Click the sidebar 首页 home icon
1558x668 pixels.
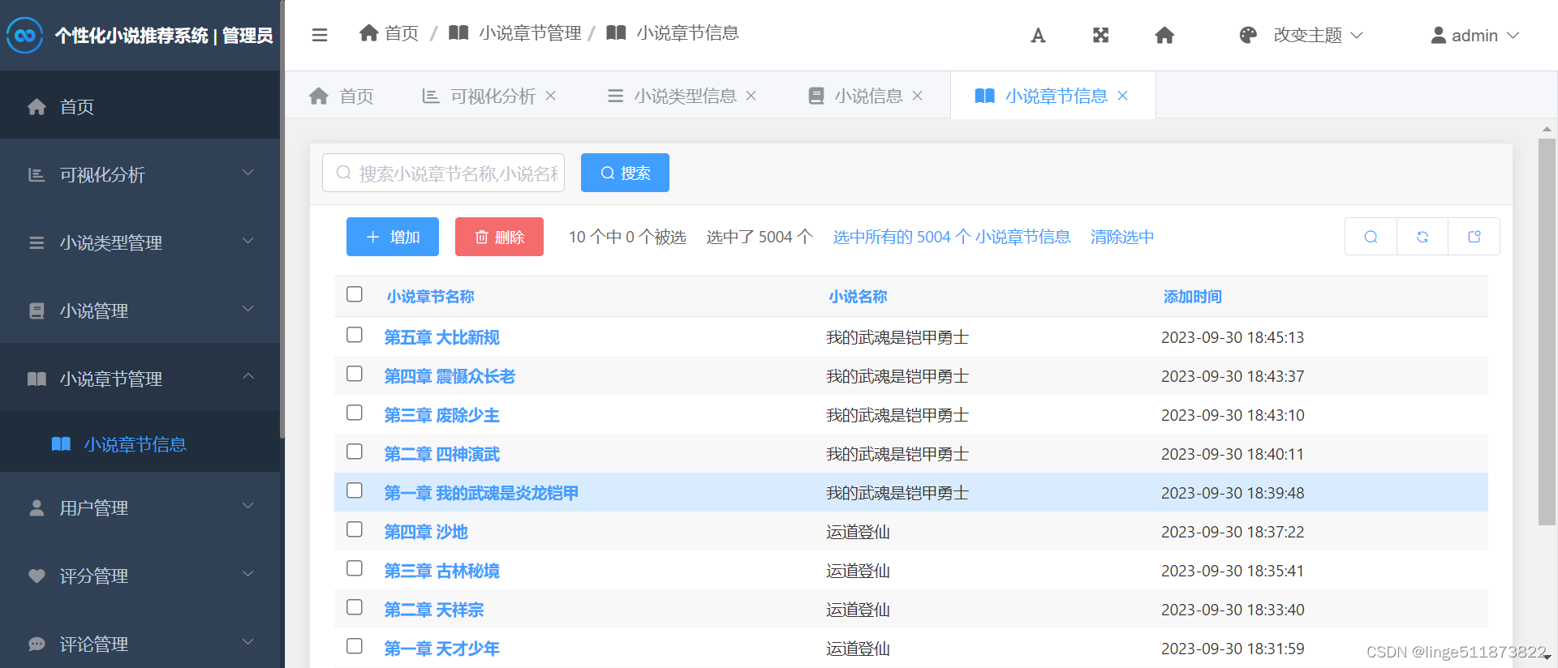coord(37,106)
